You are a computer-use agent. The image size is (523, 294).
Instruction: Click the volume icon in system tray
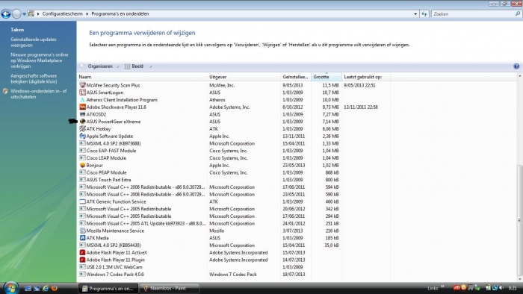[501, 288]
